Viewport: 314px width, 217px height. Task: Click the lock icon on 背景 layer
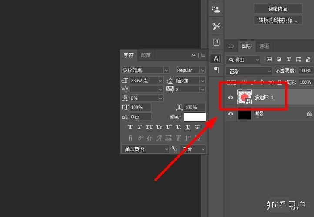[310, 114]
